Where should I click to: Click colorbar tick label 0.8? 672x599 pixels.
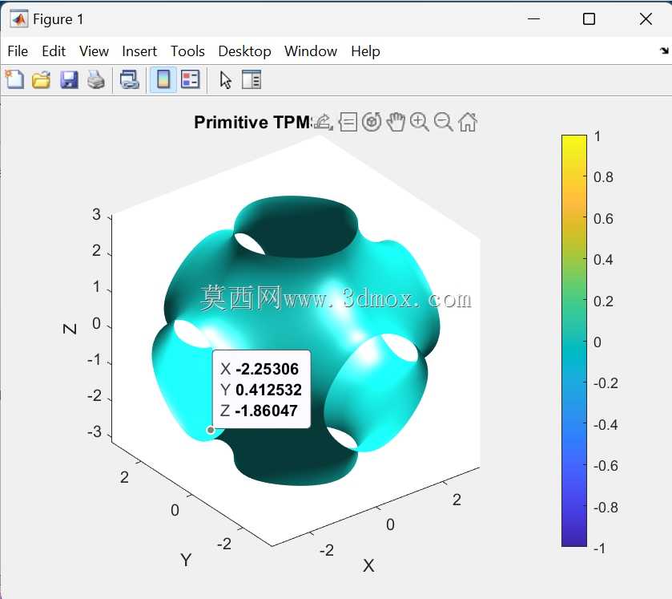pyautogui.click(x=603, y=177)
